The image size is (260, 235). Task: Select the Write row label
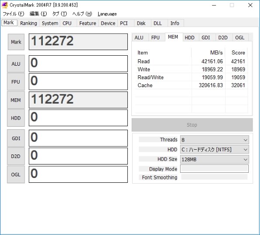coord(144,69)
